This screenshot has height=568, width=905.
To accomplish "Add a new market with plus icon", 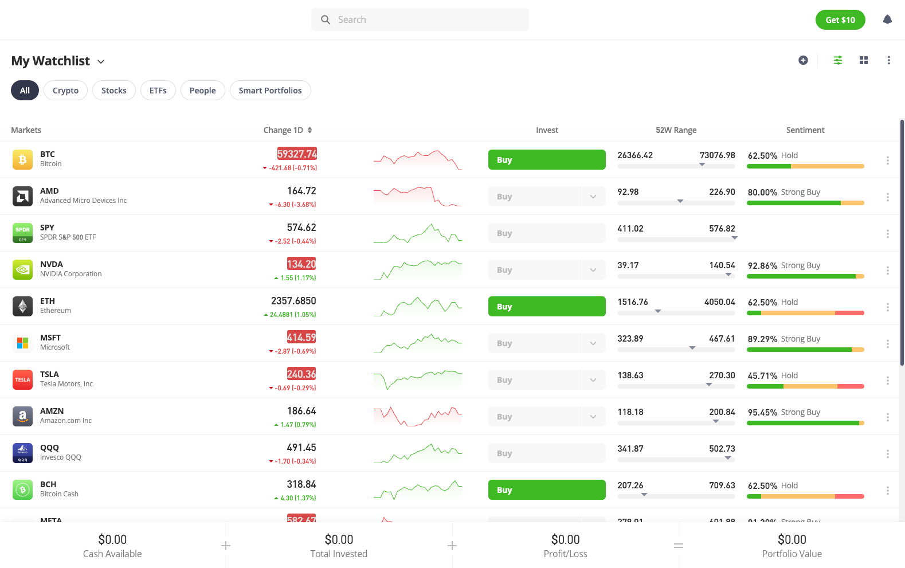I will click(x=803, y=60).
